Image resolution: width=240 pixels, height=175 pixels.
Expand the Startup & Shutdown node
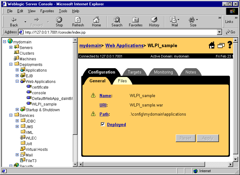click(x=17, y=109)
